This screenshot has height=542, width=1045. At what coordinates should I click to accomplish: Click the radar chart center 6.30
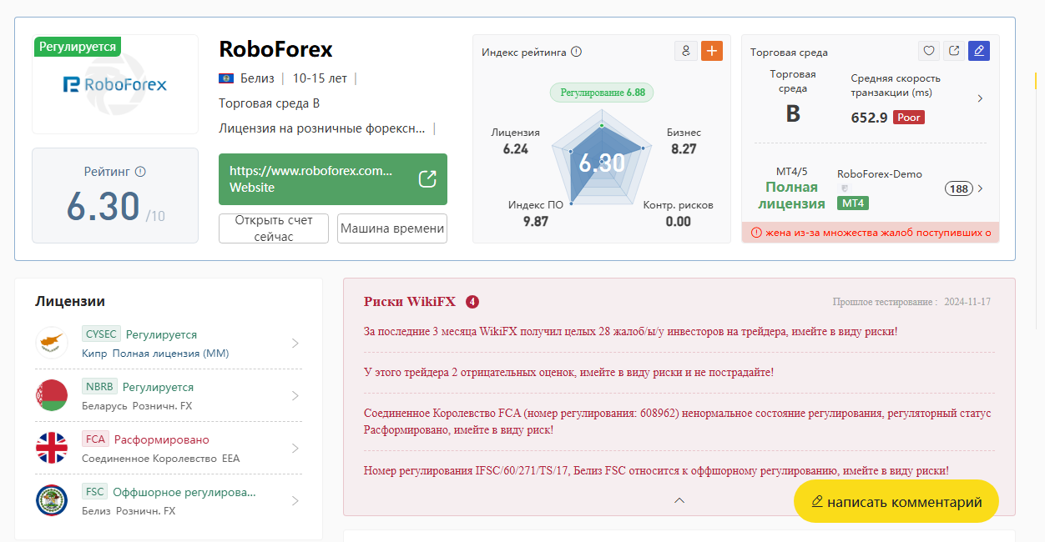tap(602, 163)
